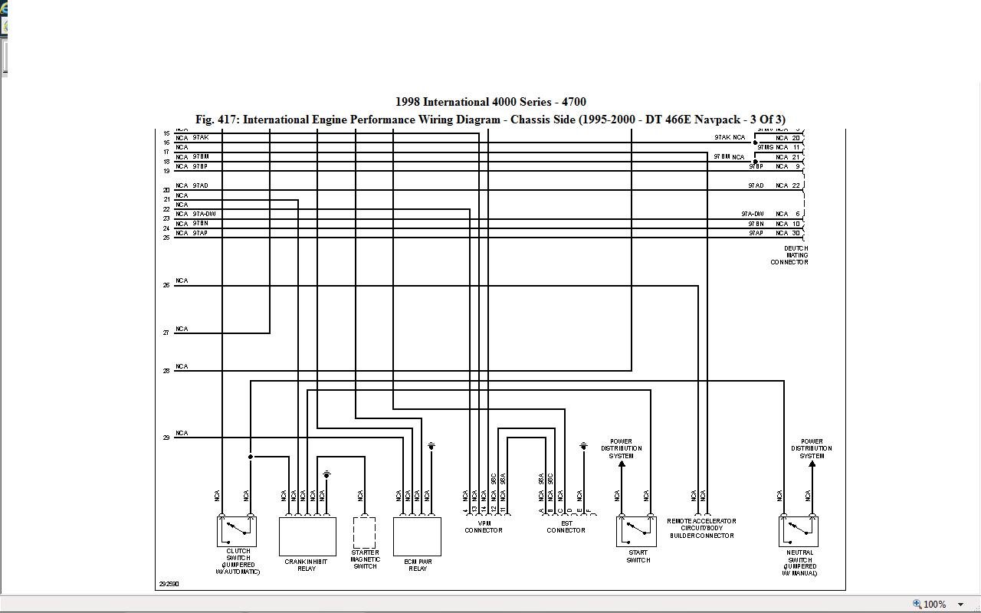Click line number 26 on the left edge
981x613 pixels.
point(166,285)
